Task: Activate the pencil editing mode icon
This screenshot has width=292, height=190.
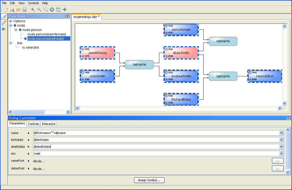Action: [4, 23]
